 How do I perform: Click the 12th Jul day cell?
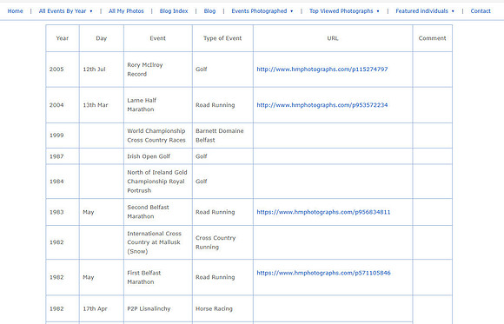click(102, 69)
